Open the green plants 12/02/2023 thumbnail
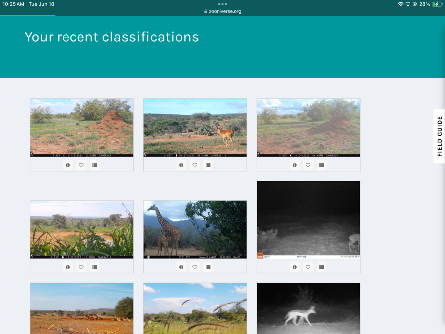The image size is (445, 334). [x=82, y=230]
